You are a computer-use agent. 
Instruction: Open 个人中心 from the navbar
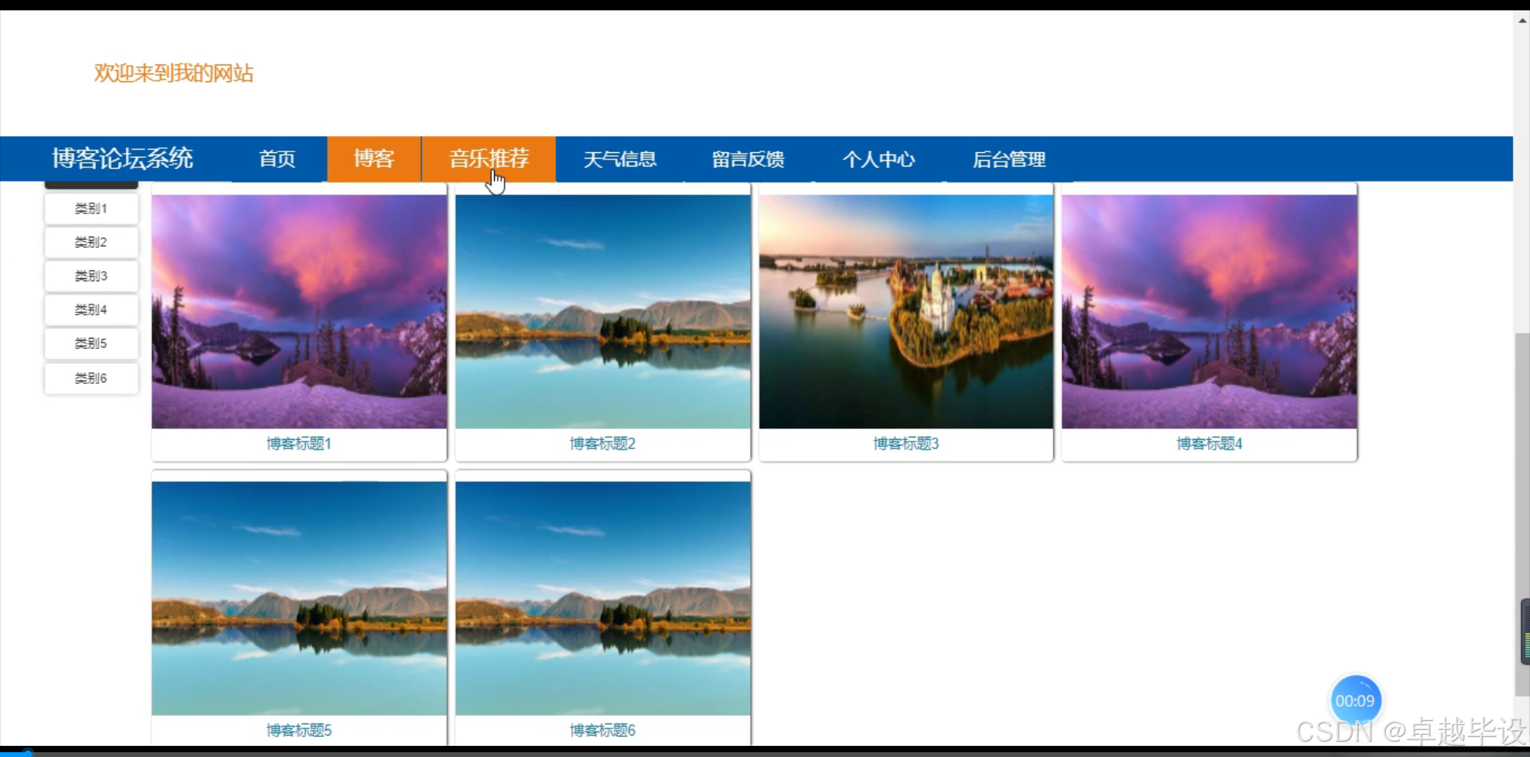coord(878,159)
